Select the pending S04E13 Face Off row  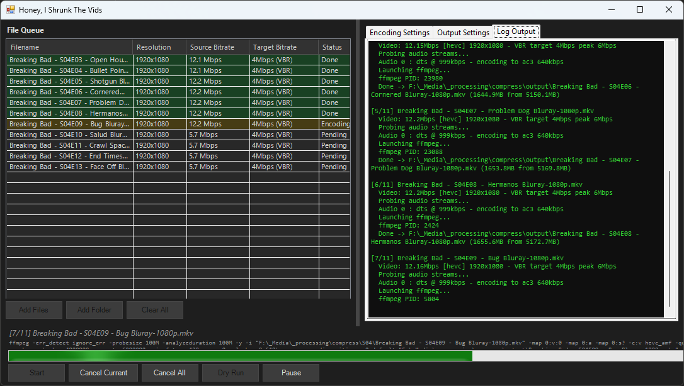pyautogui.click(x=69, y=167)
